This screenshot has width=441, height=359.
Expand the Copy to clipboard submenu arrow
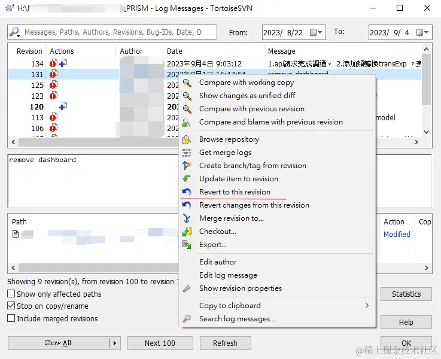367,306
